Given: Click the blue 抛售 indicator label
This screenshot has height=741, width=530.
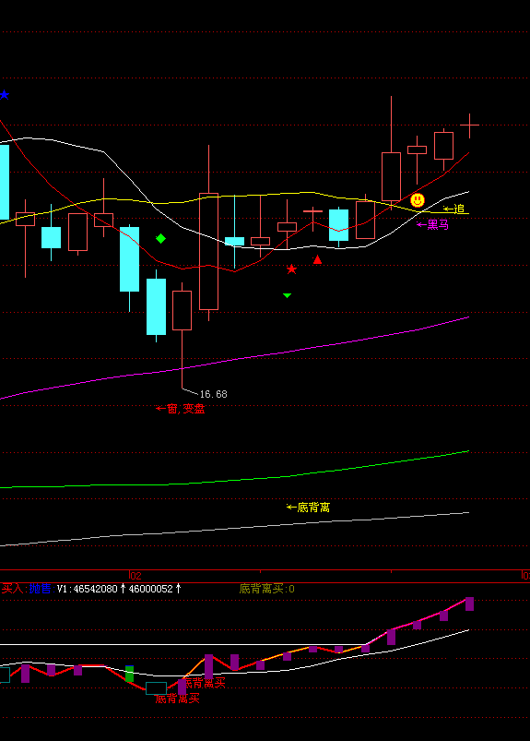Looking at the screenshot, I should 41,589.
